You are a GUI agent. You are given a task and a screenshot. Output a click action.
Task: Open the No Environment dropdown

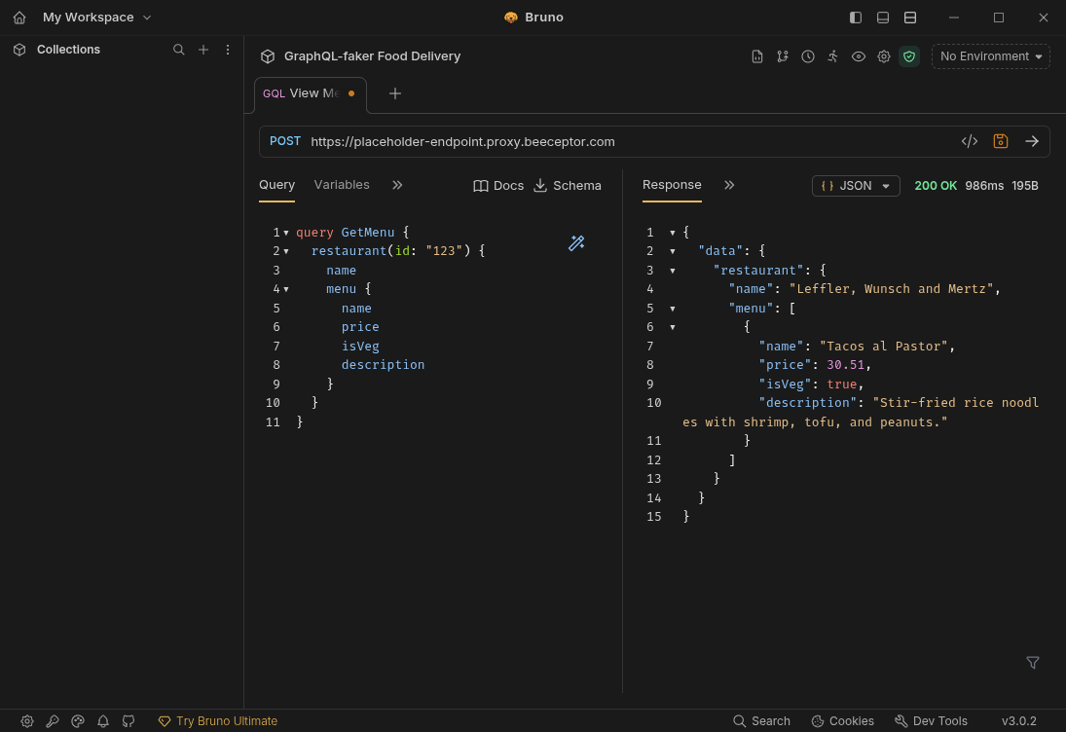(x=990, y=56)
